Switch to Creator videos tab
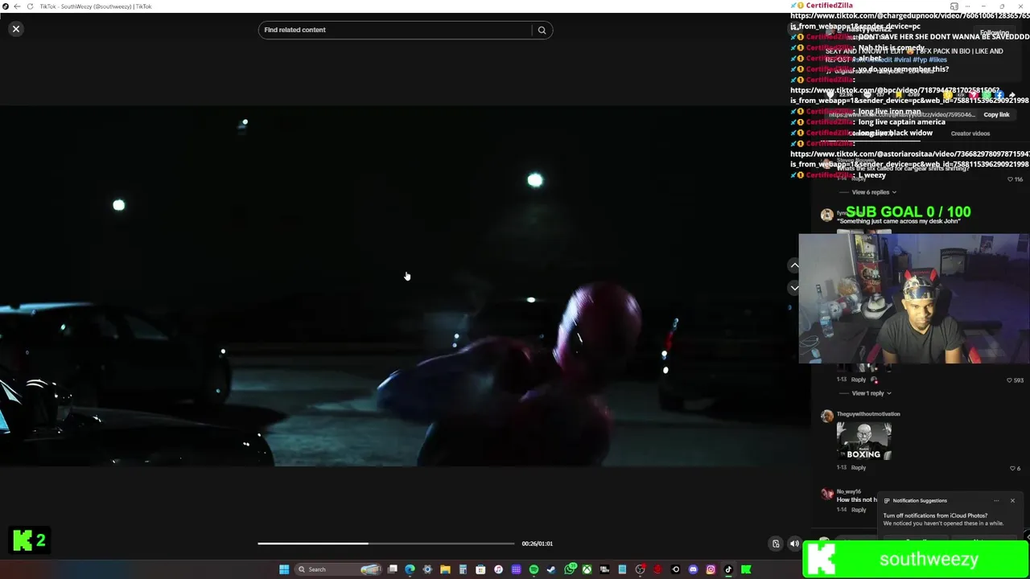 tap(970, 133)
